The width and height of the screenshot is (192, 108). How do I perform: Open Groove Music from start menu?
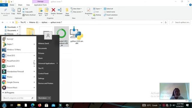pos(19,88)
